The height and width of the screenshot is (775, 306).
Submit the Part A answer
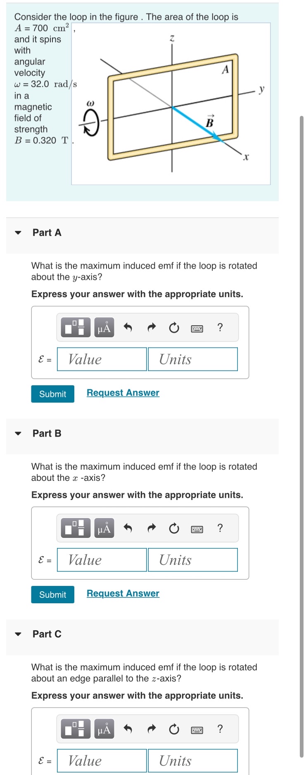coord(52,394)
